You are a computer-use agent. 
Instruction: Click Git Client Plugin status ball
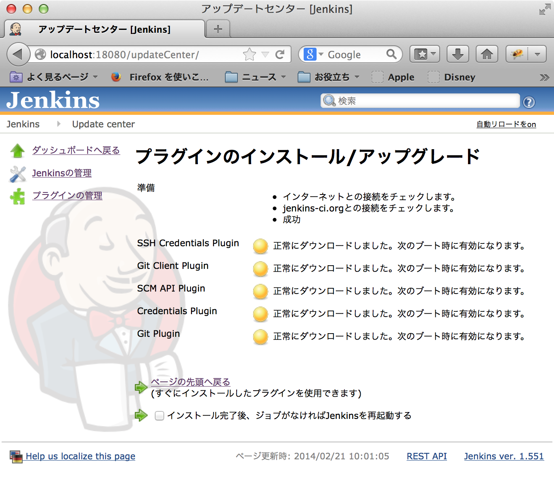point(260,268)
